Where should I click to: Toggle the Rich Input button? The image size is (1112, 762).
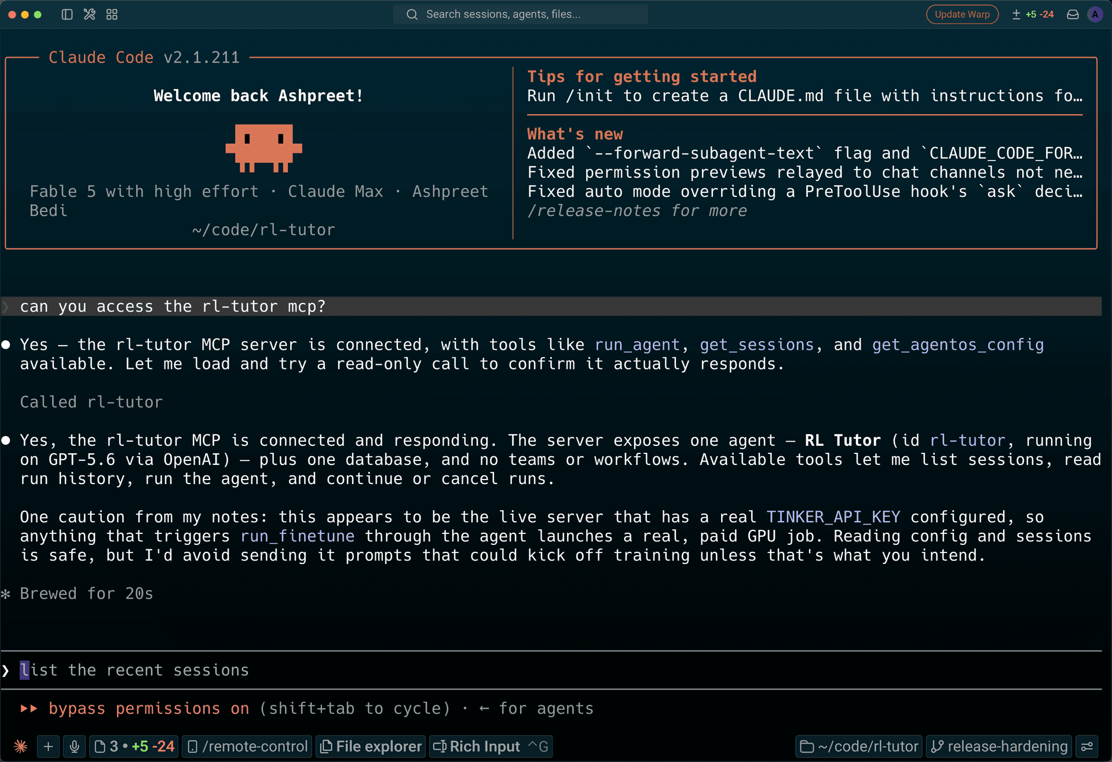click(x=491, y=746)
